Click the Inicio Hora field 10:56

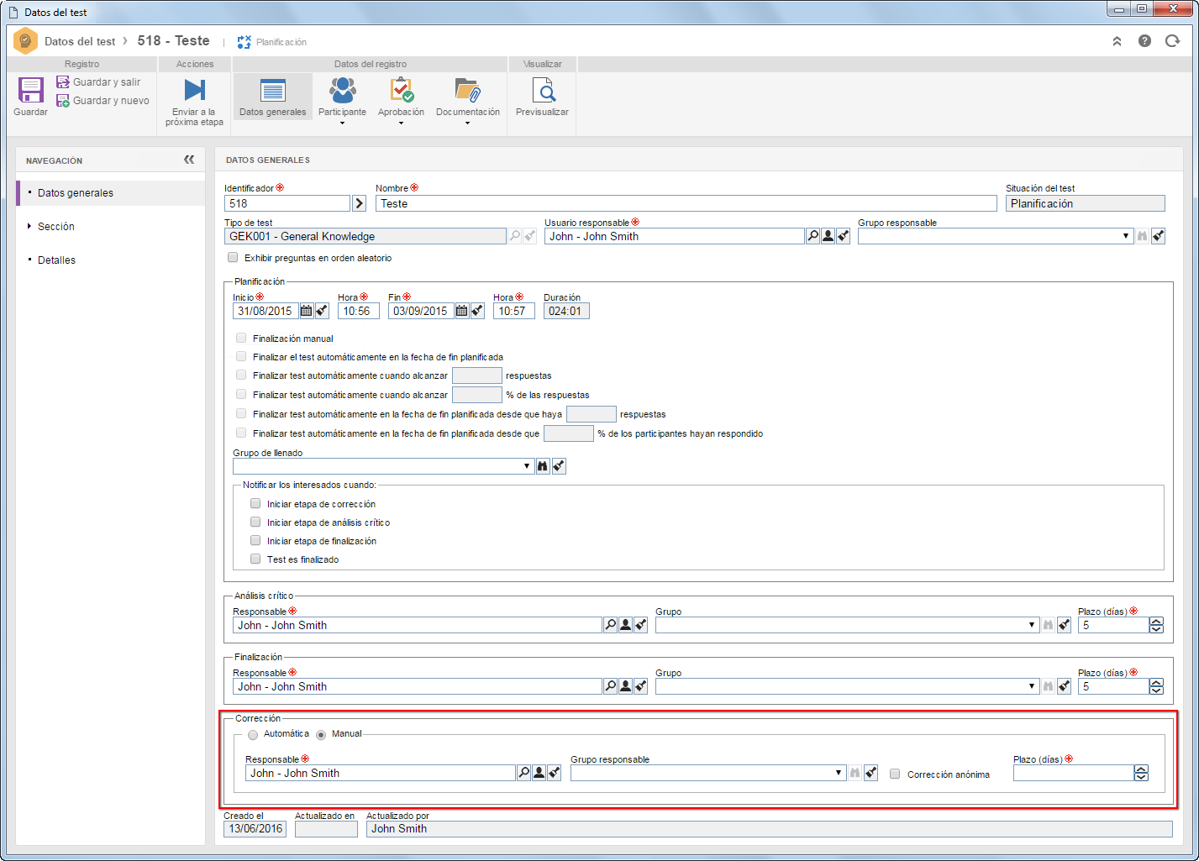[x=359, y=311]
